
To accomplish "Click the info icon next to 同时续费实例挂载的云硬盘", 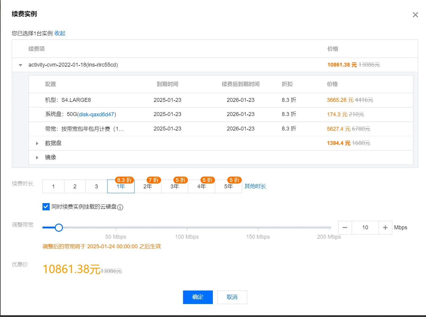I will pos(120,207).
